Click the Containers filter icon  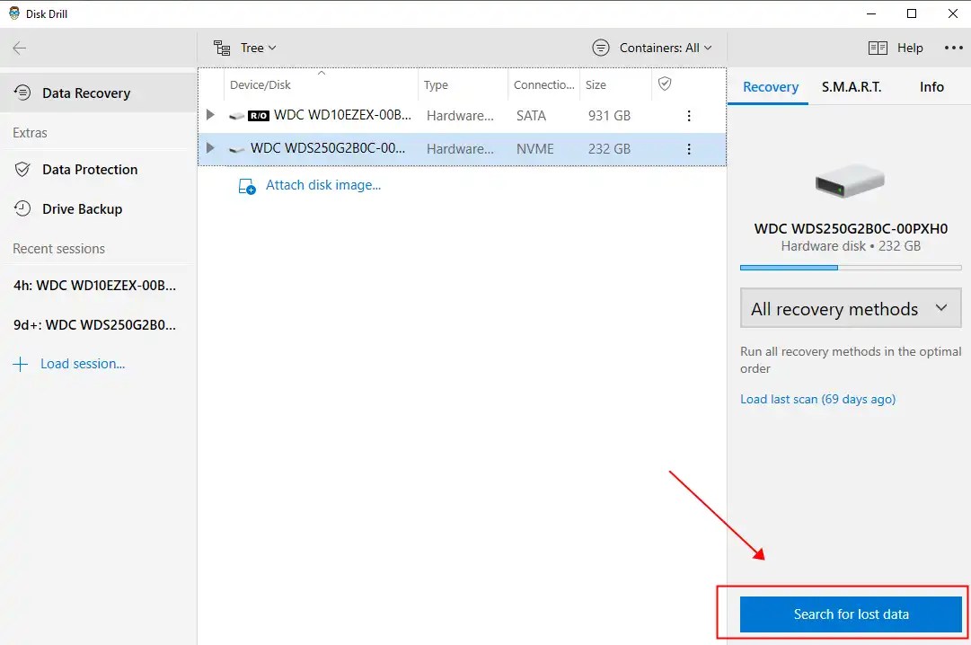point(600,47)
